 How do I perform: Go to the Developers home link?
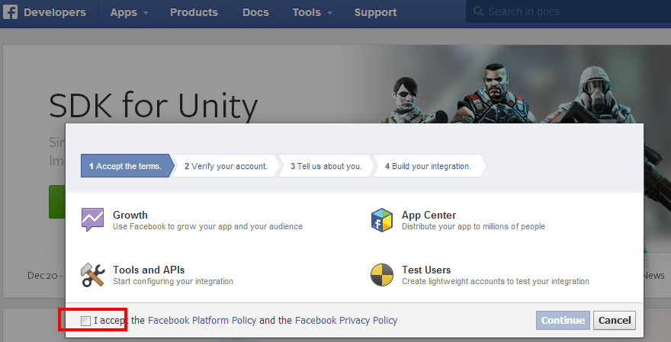[x=55, y=12]
